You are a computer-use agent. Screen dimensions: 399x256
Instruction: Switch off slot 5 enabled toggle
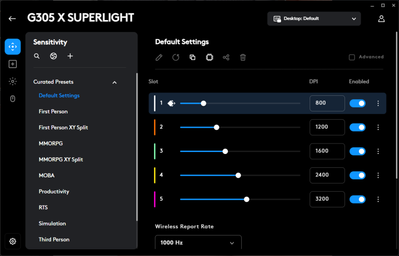pyautogui.click(x=357, y=199)
